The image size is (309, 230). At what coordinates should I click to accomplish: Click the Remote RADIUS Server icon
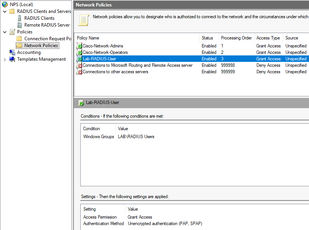19,25
